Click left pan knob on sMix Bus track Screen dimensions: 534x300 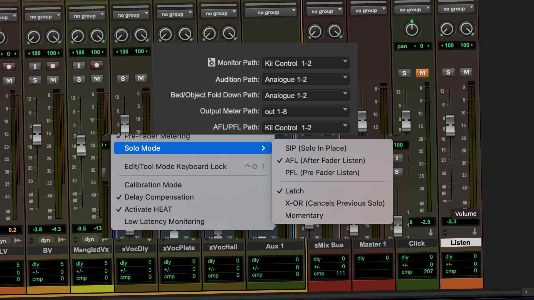click(x=315, y=31)
